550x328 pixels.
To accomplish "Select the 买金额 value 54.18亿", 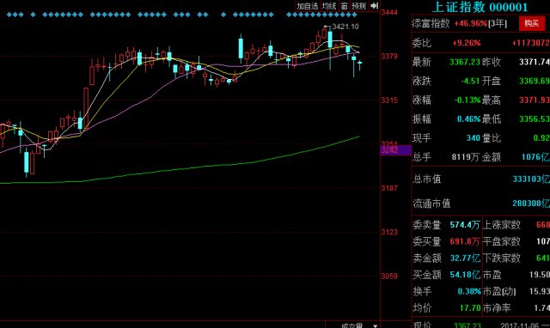I will click(x=465, y=275).
